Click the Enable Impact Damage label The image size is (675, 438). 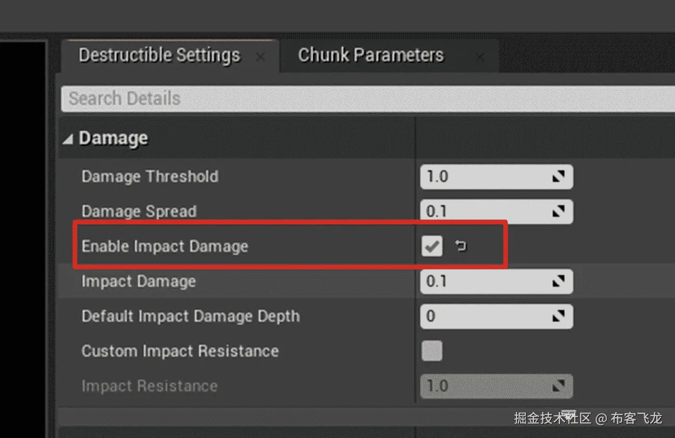[x=165, y=246]
